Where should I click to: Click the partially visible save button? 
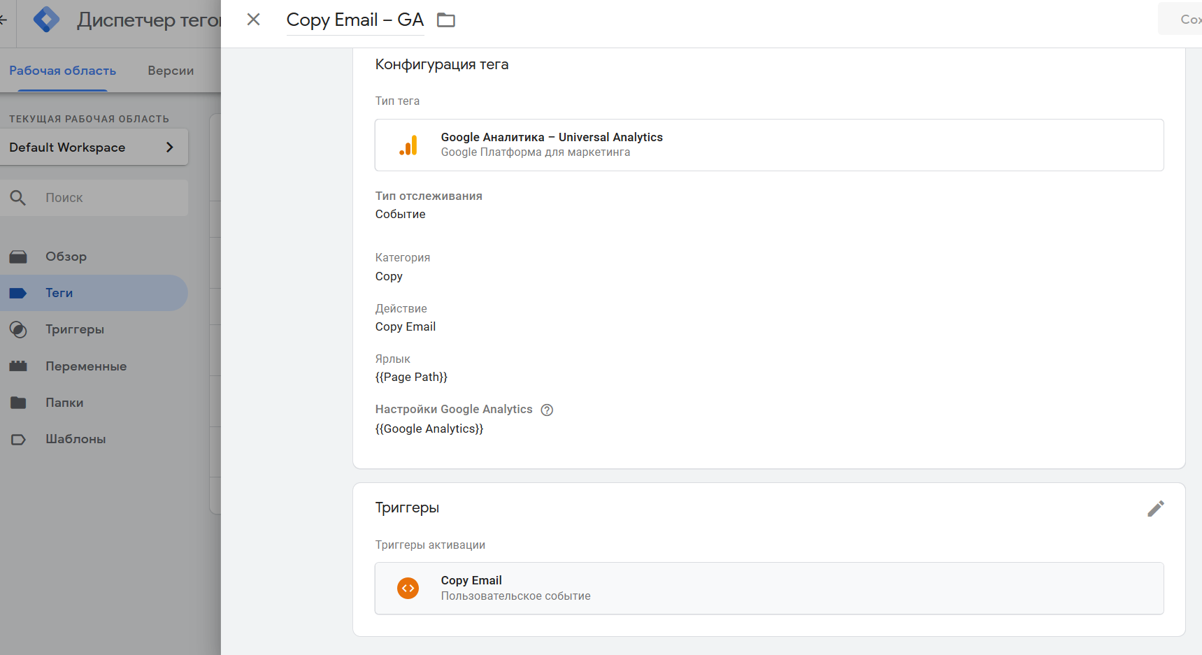(x=1180, y=19)
